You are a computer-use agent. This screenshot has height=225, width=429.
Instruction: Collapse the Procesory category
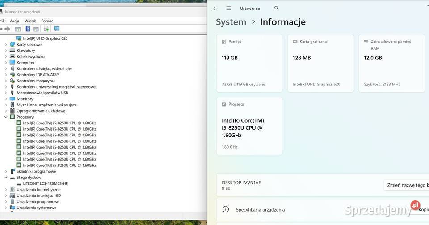pyautogui.click(x=6, y=117)
